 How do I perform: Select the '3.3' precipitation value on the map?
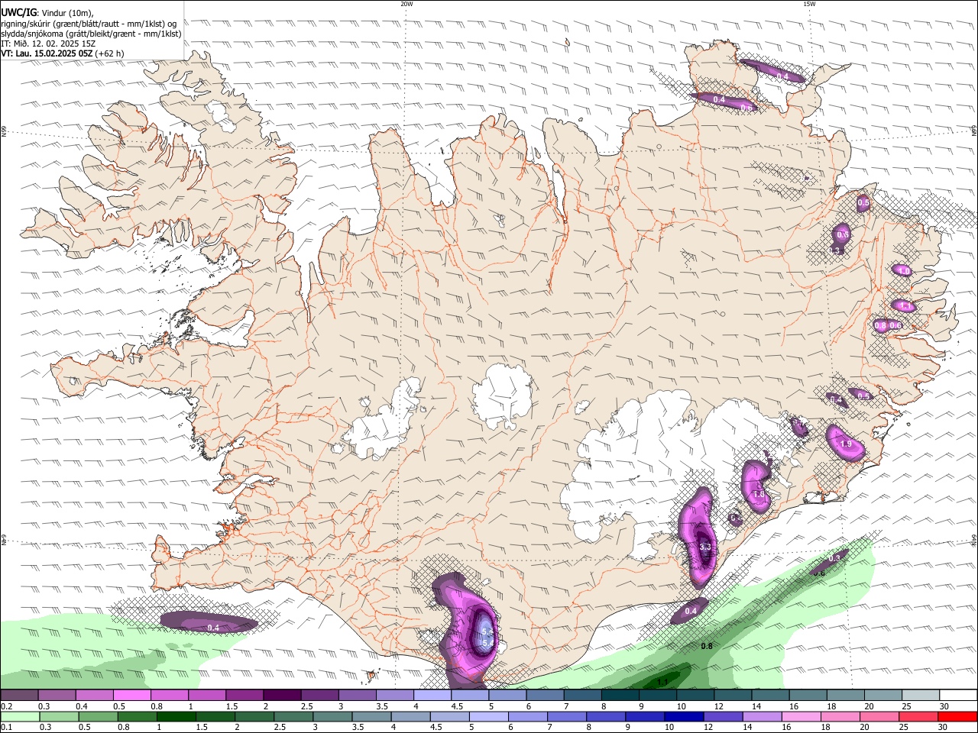pos(705,547)
